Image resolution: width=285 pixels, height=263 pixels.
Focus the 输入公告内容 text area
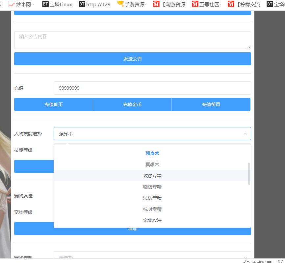(132, 40)
